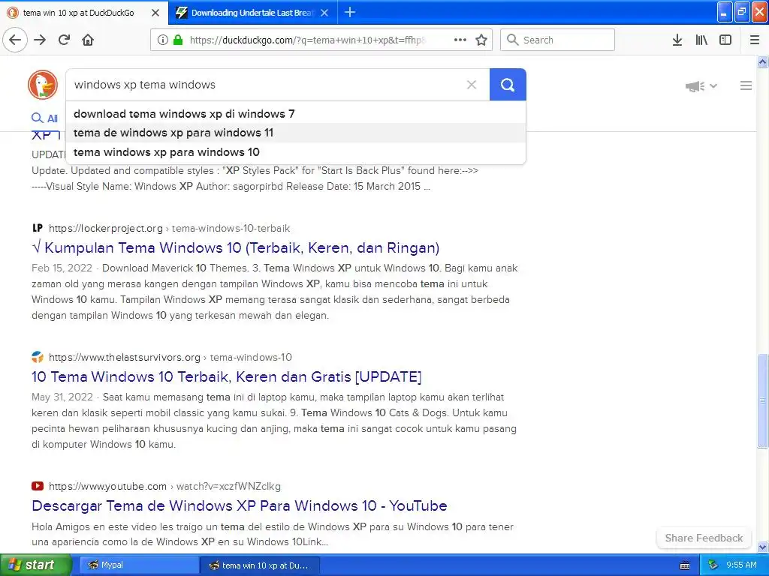Click the May 31, 2022 result date
This screenshot has height=576, width=769.
point(62,397)
